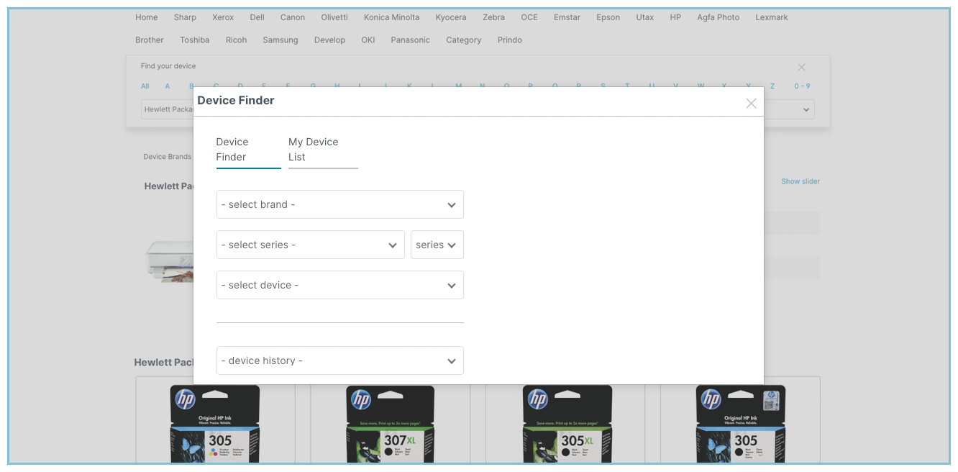Screen dimensions: 958x472
Task: Open the Dell brand page
Action: click(x=257, y=17)
